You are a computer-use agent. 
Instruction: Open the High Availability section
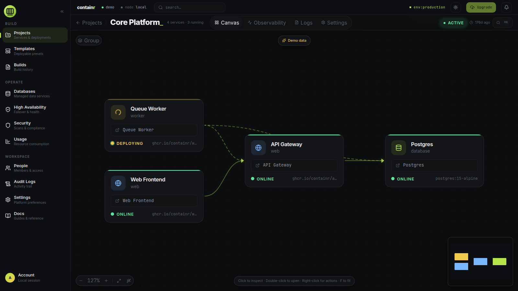pyautogui.click(x=35, y=109)
